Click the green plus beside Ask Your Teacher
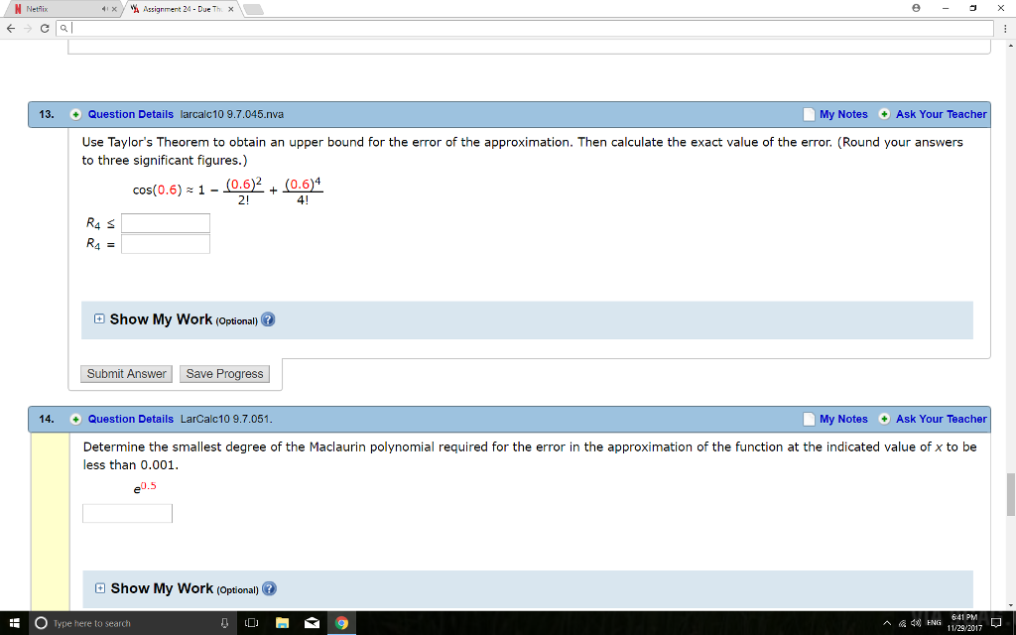Viewport: 1016px width, 635px height. click(x=882, y=114)
